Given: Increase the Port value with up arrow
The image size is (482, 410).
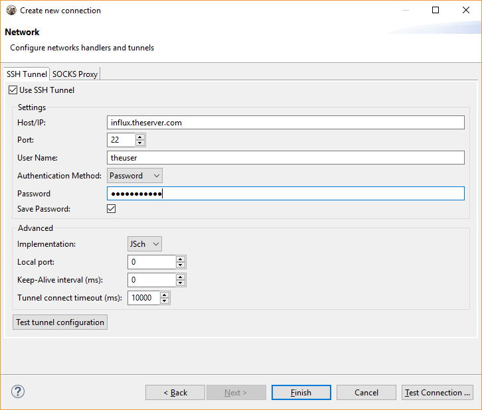Looking at the screenshot, I should coord(140,137).
